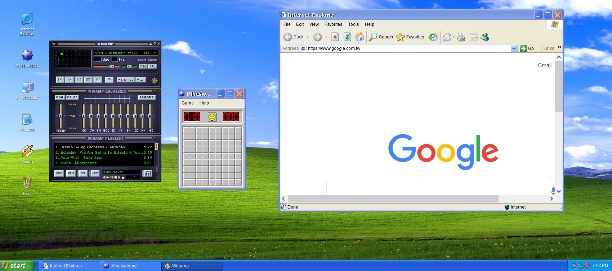Open the Internet Explorer desktop shortcut
This screenshot has width=612, height=271.
[x=27, y=24]
